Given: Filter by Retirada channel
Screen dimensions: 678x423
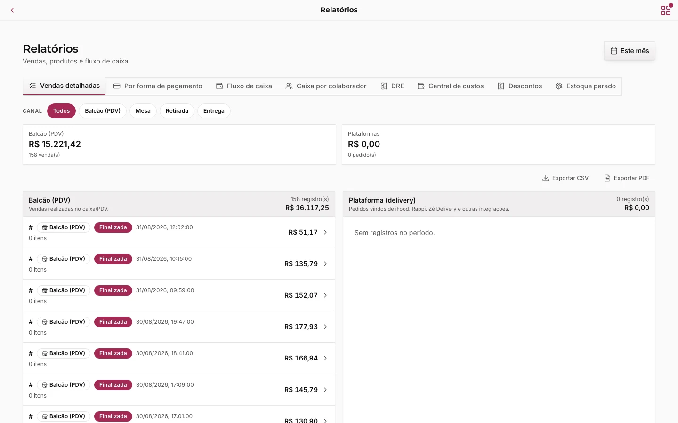Looking at the screenshot, I should click(x=177, y=111).
